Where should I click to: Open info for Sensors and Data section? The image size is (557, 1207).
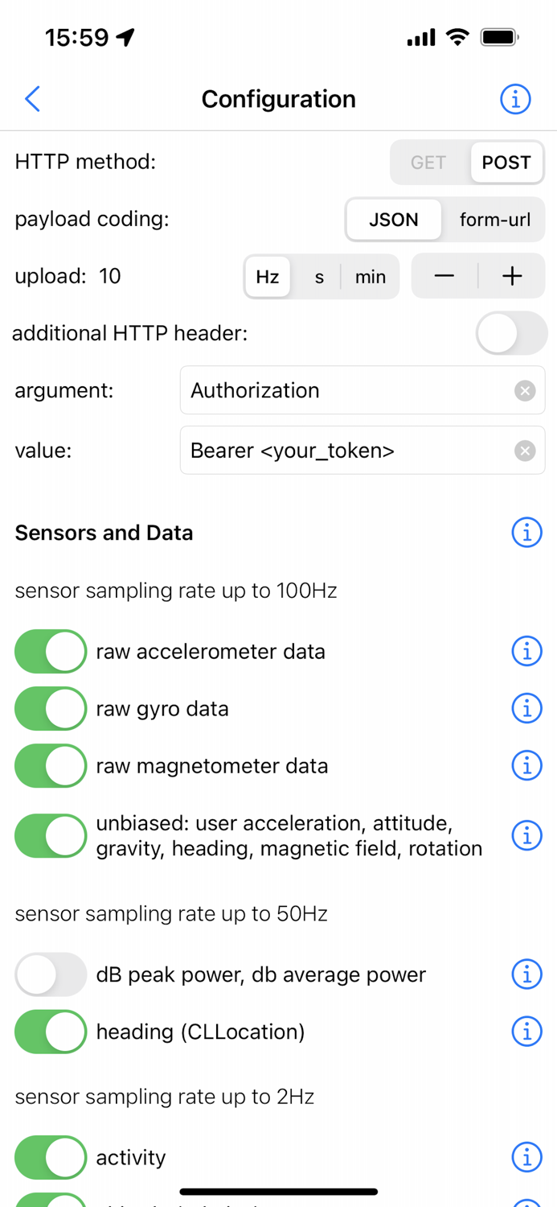tap(526, 533)
